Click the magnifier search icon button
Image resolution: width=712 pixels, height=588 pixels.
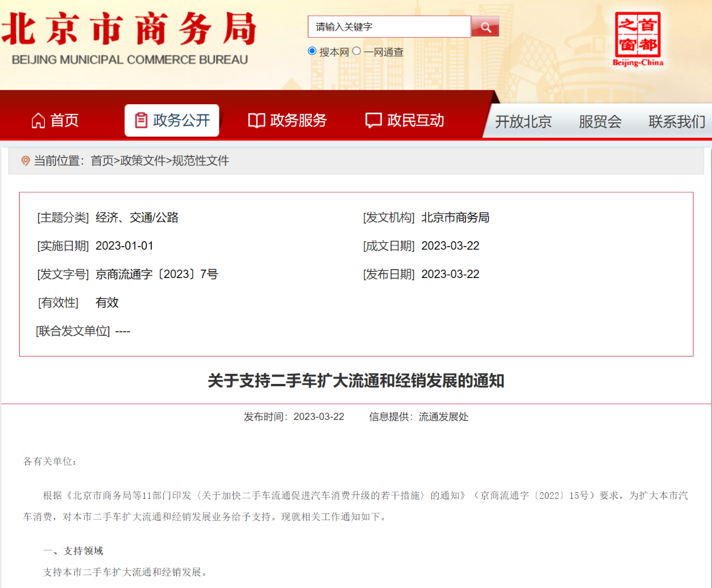click(x=485, y=27)
